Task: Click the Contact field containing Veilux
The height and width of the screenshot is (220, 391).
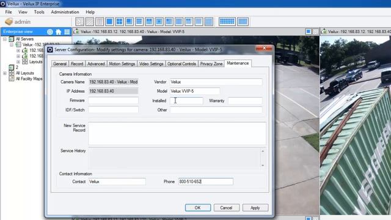Action: 117,182
